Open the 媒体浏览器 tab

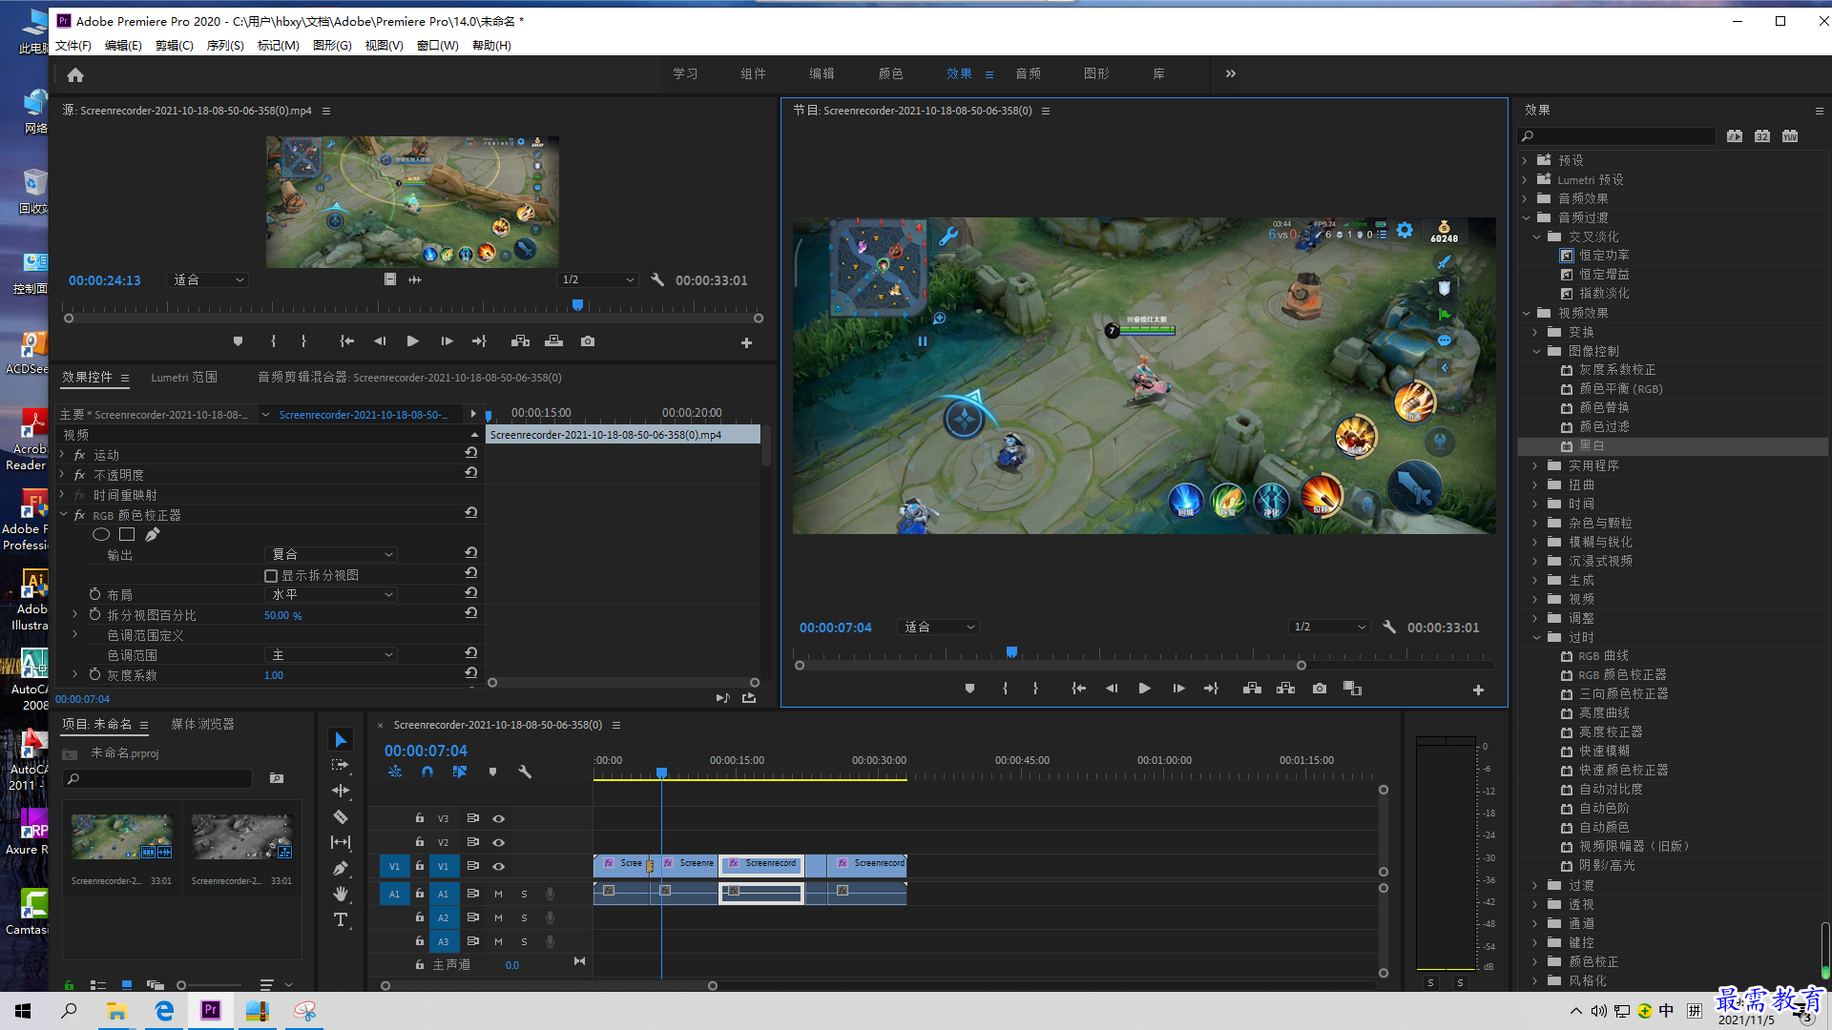(202, 725)
